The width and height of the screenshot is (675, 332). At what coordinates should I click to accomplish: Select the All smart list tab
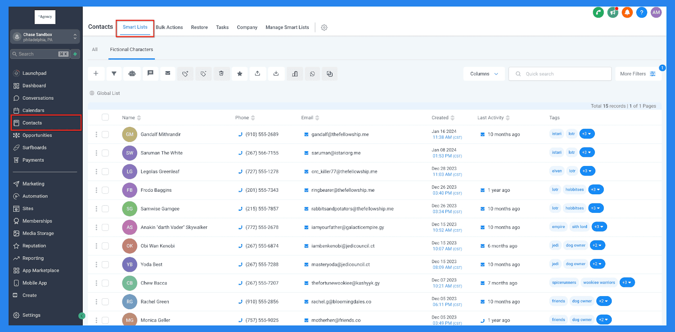coord(95,49)
